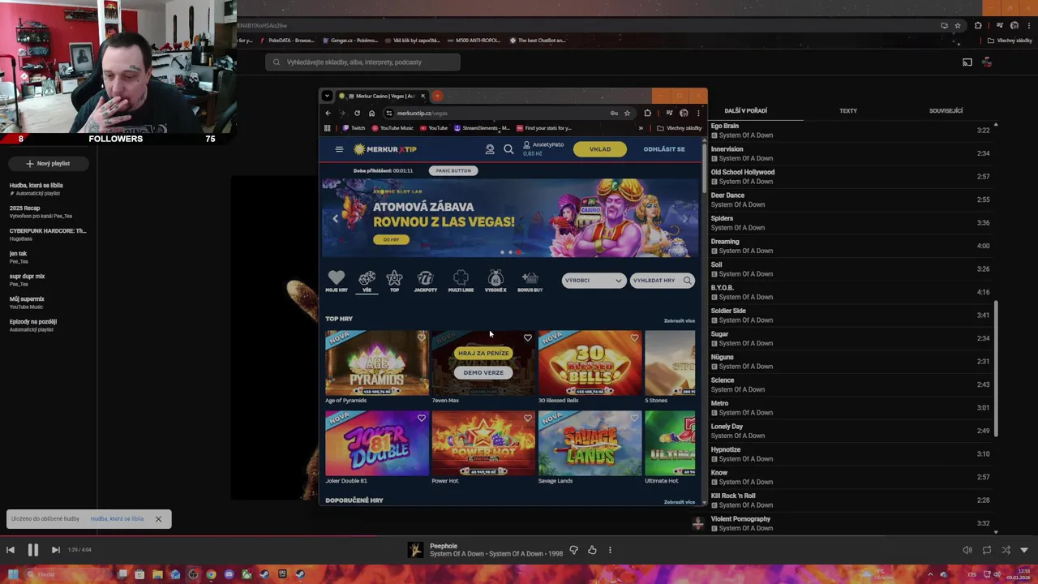Open the Twitch bookmark
The image size is (1038, 584).
tap(354, 128)
